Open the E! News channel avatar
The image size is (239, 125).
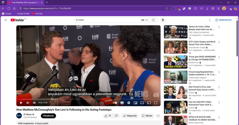(19, 116)
